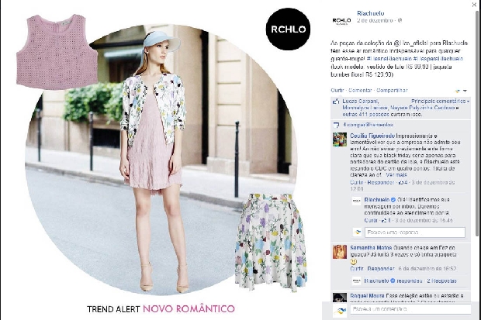Close the photo viewer with the X
Viewport: 481px width, 320px height.
pyautogui.click(x=474, y=5)
